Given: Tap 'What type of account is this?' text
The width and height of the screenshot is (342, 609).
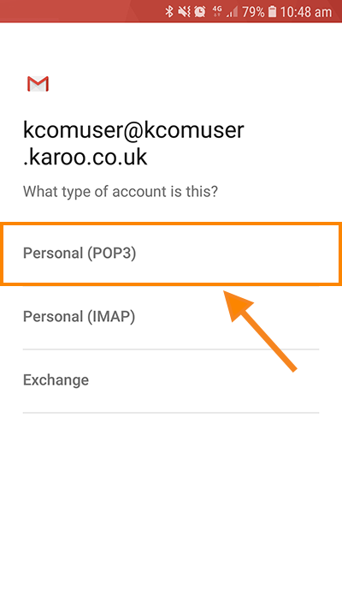Looking at the screenshot, I should [121, 192].
